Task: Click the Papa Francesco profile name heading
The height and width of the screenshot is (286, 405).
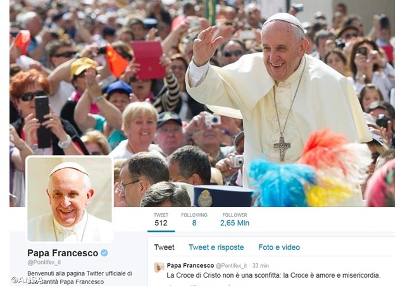Action: tap(63, 253)
